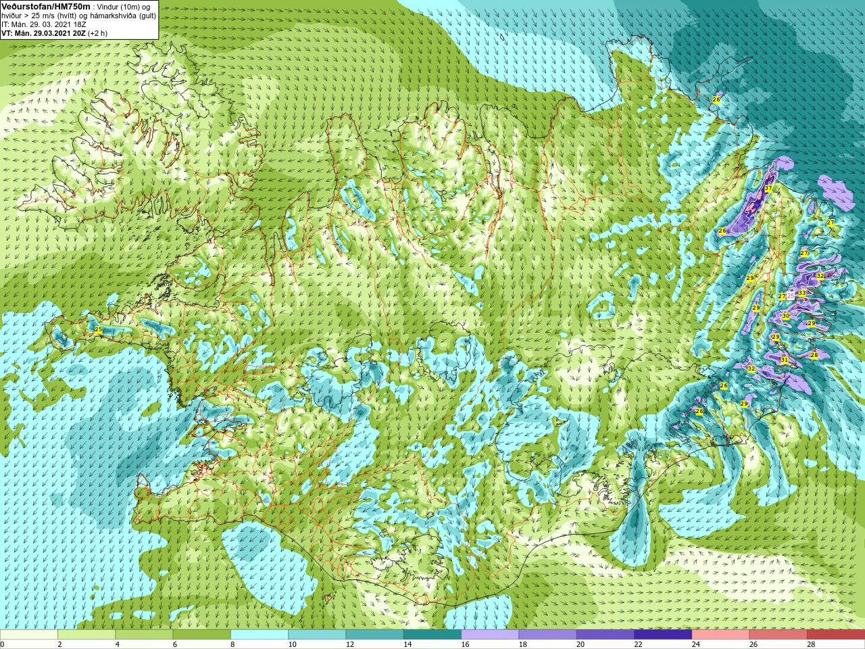This screenshot has width=865, height=649.
Task: Pick the 10–12 m/s turquoise legend swatch
Action: point(317,634)
